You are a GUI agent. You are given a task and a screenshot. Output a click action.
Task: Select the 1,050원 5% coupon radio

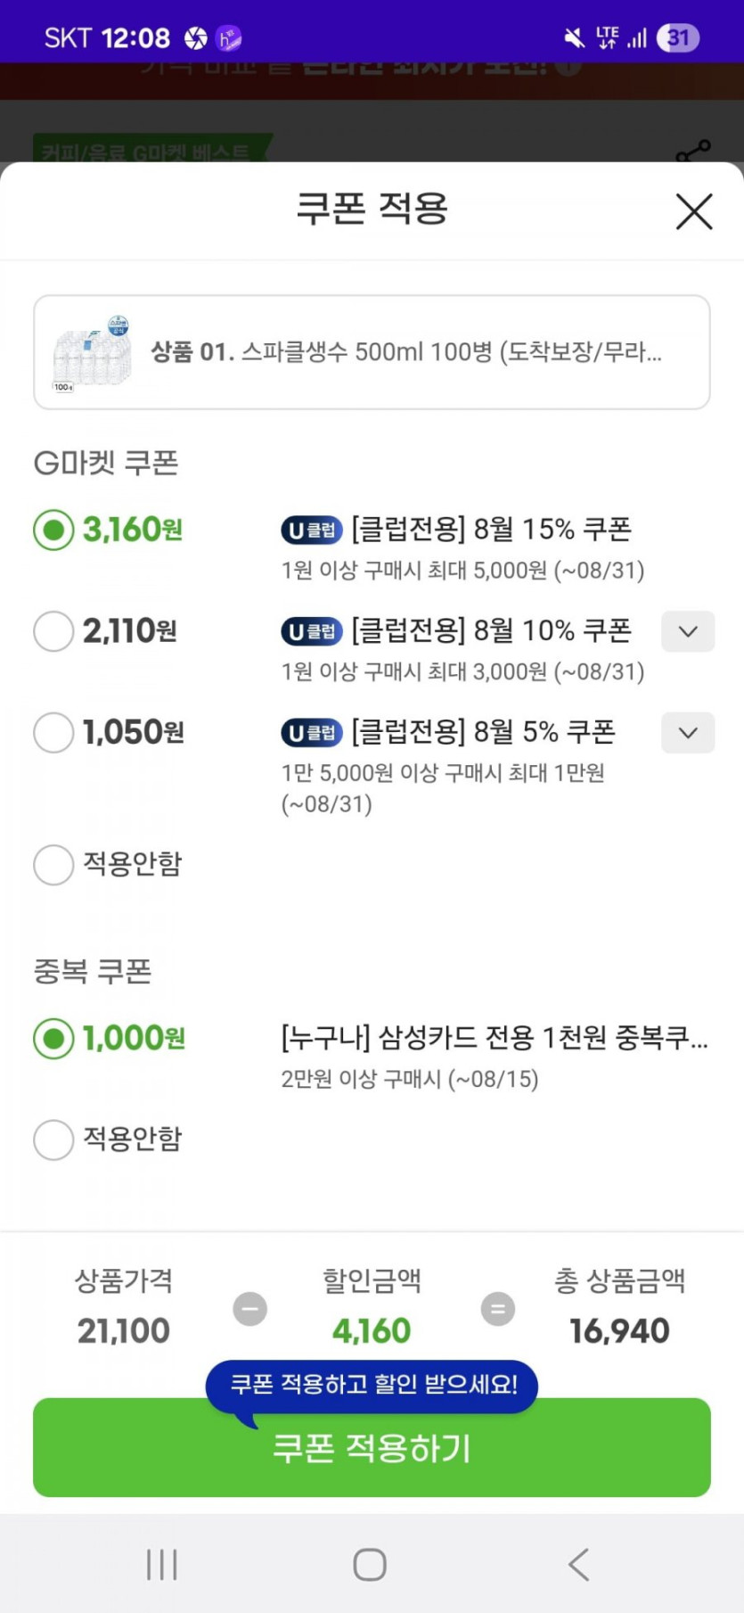point(53,733)
